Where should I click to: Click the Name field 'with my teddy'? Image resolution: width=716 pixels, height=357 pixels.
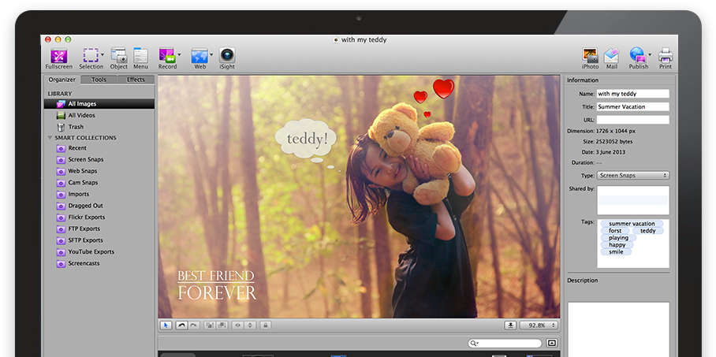(x=633, y=94)
